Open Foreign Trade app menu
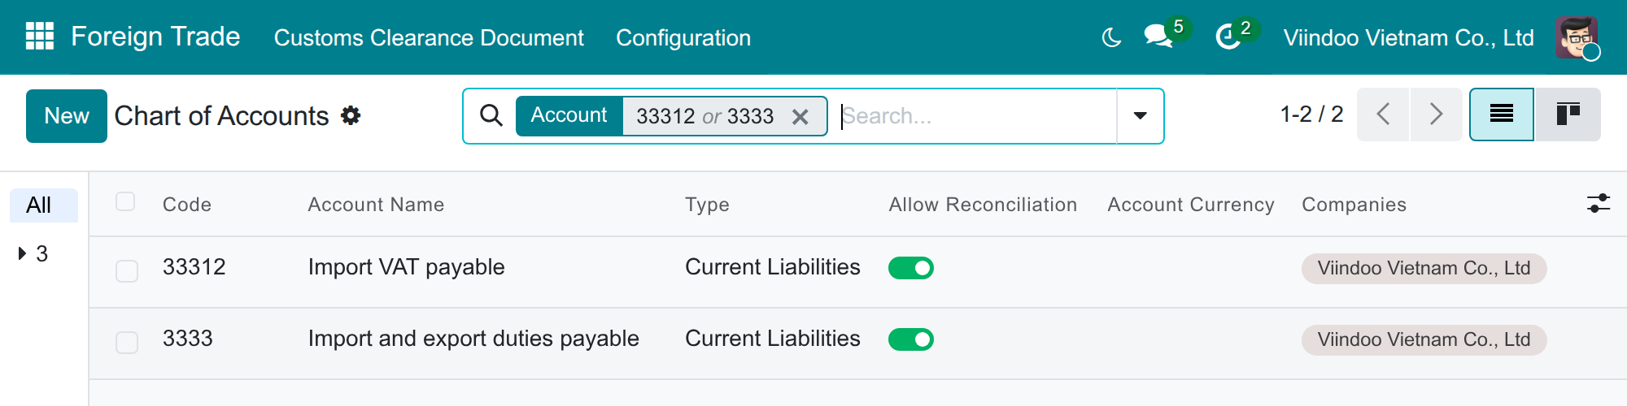The height and width of the screenshot is (406, 1627). [x=155, y=37]
